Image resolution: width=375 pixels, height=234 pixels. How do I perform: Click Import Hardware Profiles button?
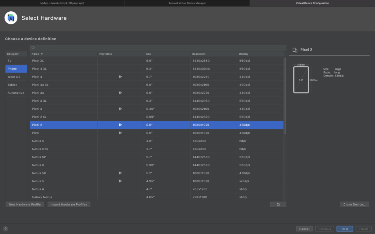point(69,204)
